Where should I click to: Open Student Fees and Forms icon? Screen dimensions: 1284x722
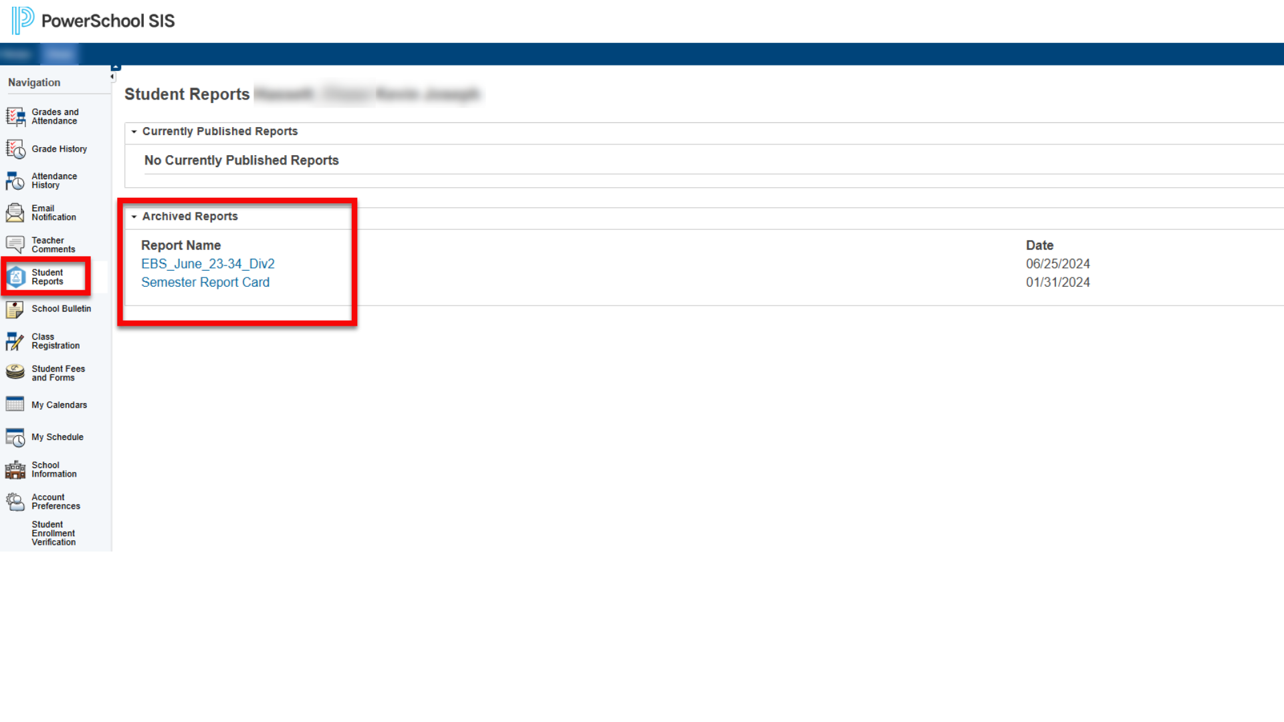[x=15, y=372]
